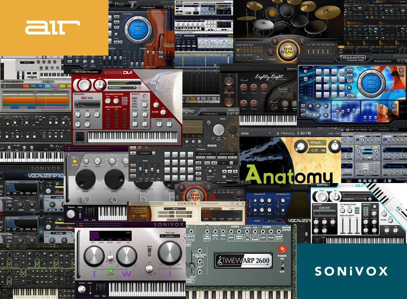The width and height of the screenshot is (407, 299).
Task: Toggle LFO Pitch target in red DVI
Action: [125, 104]
